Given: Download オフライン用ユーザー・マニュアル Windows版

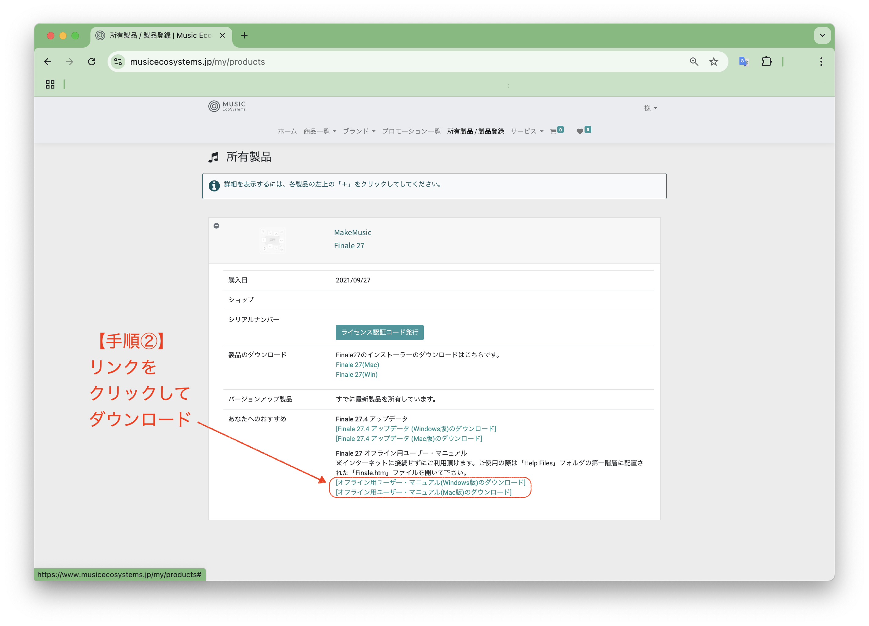Looking at the screenshot, I should (x=431, y=482).
